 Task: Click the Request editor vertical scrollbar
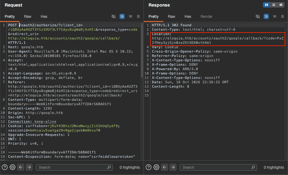tap(142, 50)
